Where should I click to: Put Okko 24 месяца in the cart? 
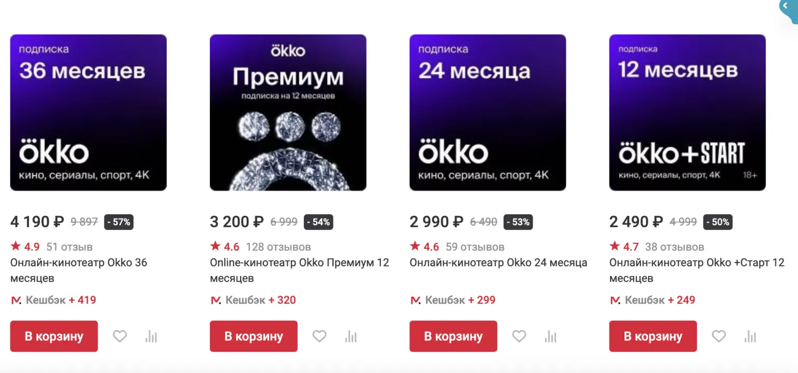pyautogui.click(x=453, y=336)
